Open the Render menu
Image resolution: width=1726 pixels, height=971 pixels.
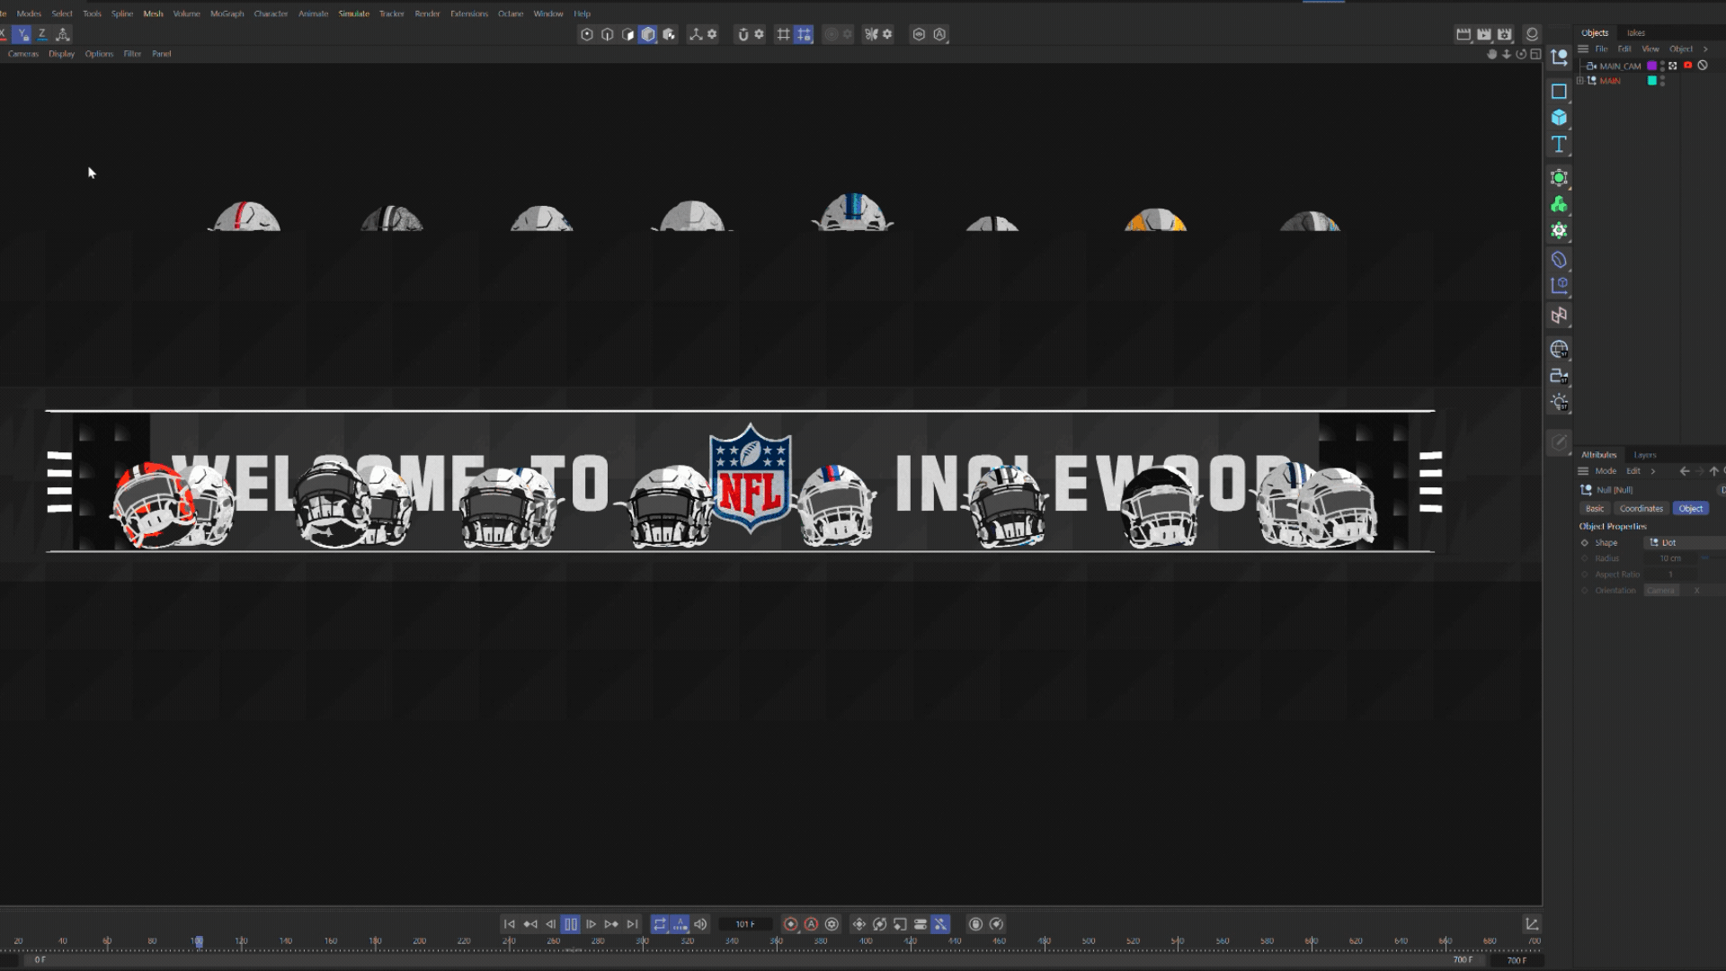click(427, 13)
